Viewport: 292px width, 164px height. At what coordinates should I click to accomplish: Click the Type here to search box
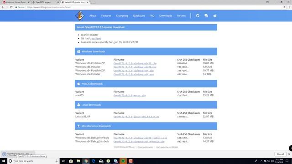(x=33, y=161)
